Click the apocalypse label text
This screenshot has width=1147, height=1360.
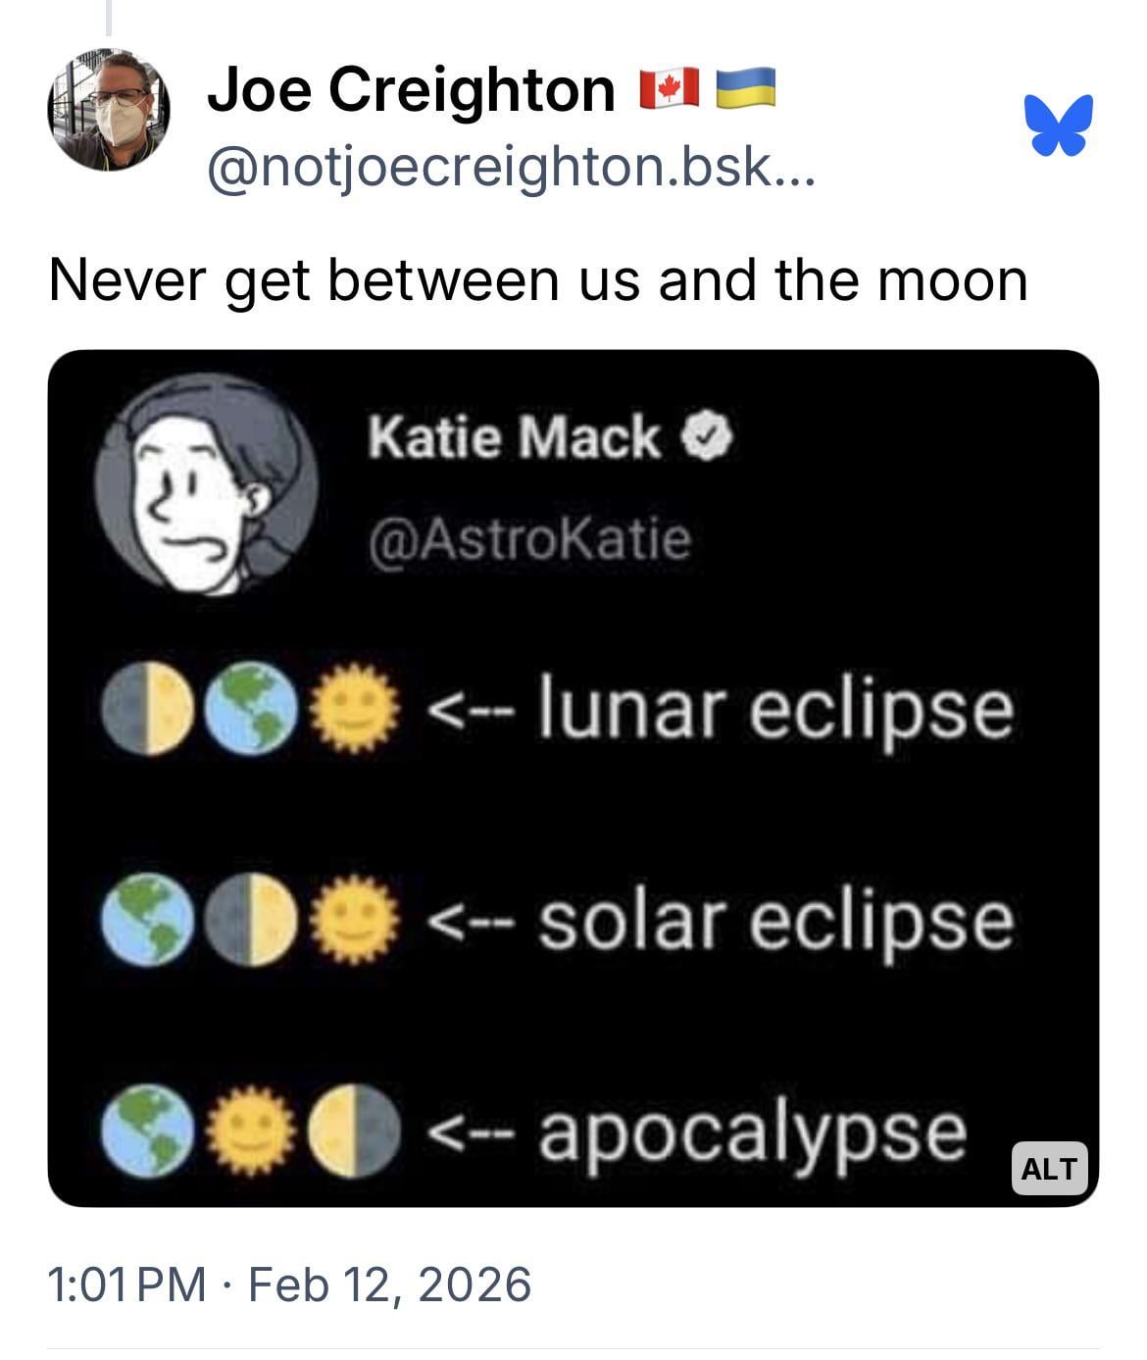752,1131
